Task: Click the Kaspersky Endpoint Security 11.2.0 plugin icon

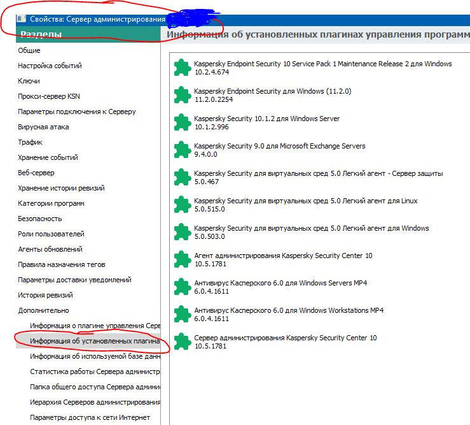Action: tap(183, 95)
